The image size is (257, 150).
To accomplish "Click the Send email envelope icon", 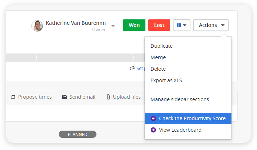I will (65, 97).
